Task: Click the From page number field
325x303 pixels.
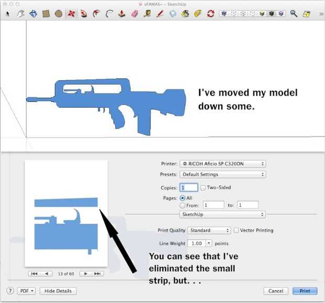Action: 213,205
